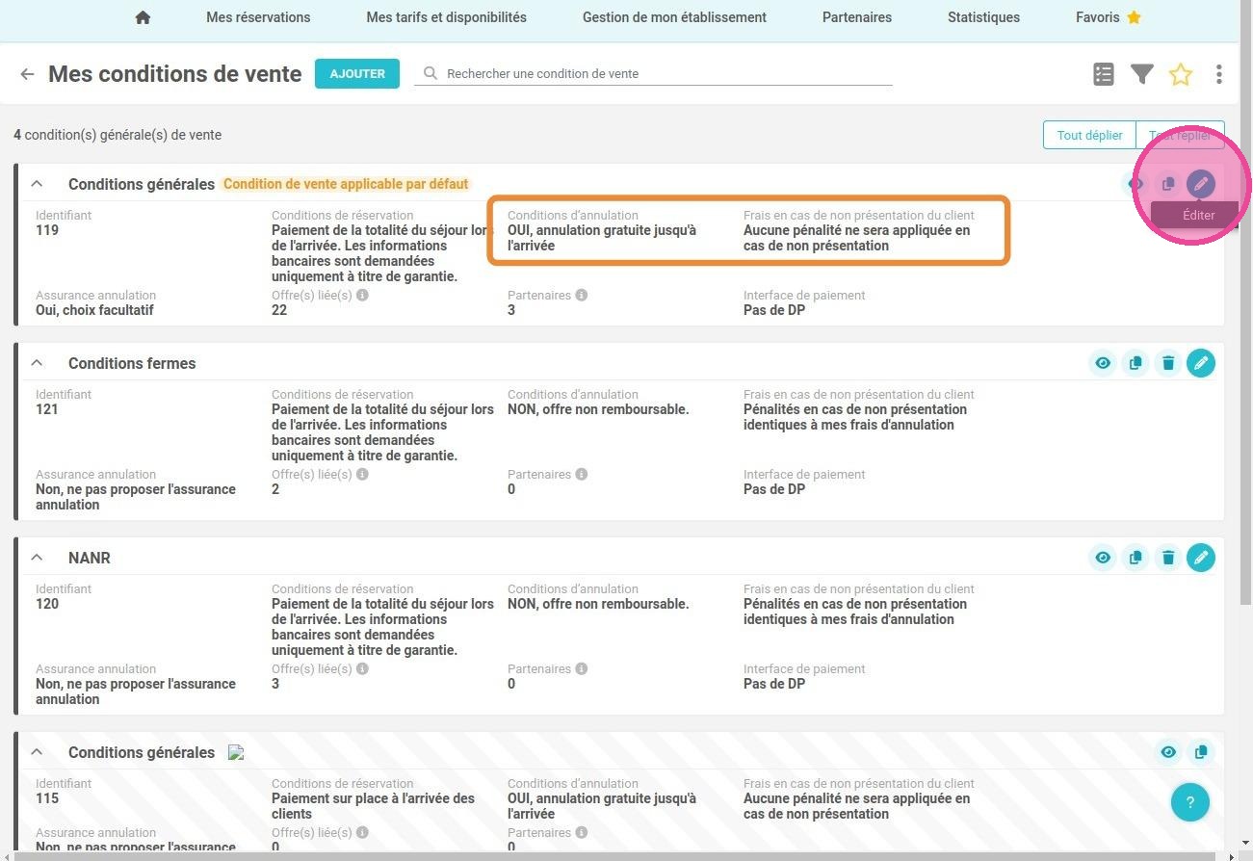The width and height of the screenshot is (1253, 861).
Task: Open the Favoris menu
Action: tap(1109, 17)
